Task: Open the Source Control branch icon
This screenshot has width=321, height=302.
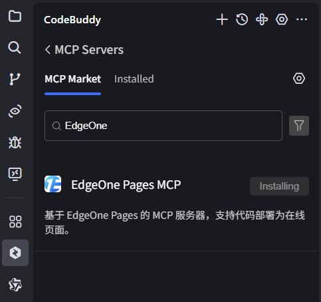Action: click(15, 79)
